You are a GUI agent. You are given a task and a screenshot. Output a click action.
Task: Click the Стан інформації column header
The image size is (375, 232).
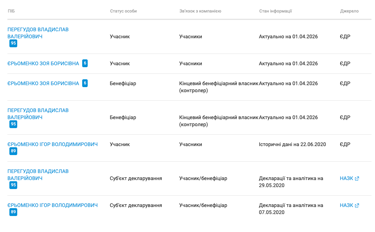click(276, 11)
